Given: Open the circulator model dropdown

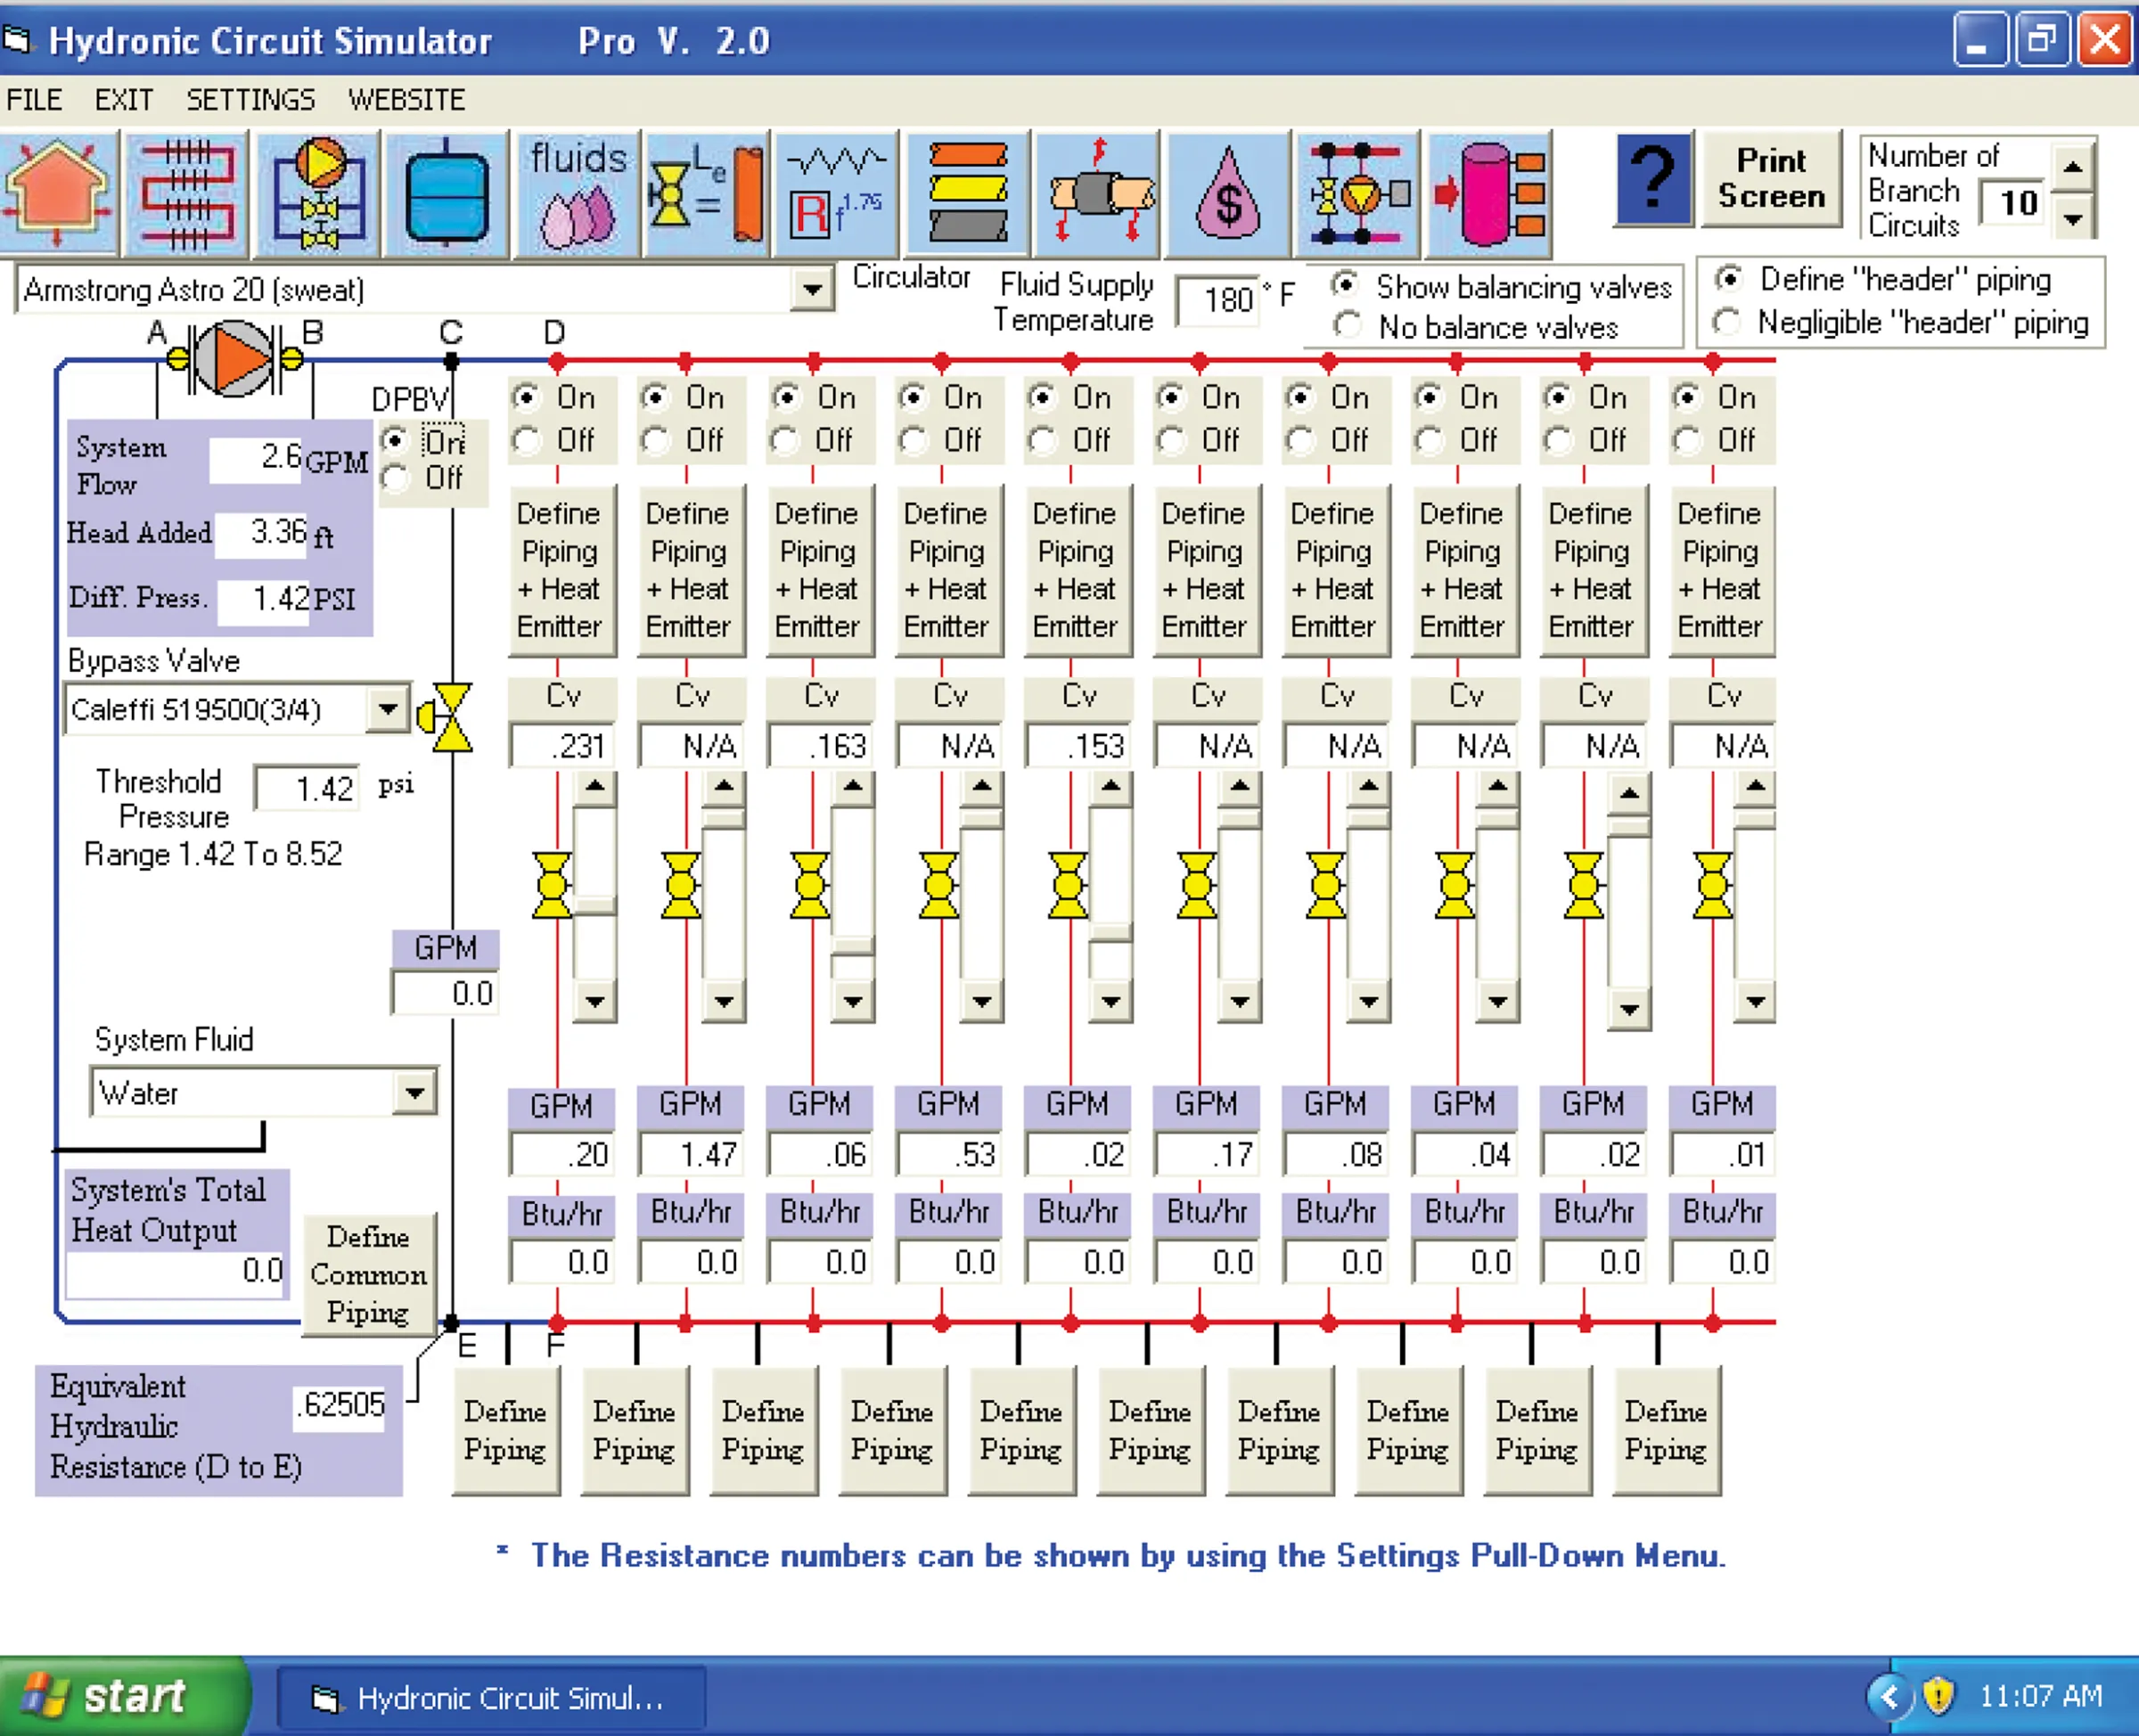Looking at the screenshot, I should click(x=813, y=290).
